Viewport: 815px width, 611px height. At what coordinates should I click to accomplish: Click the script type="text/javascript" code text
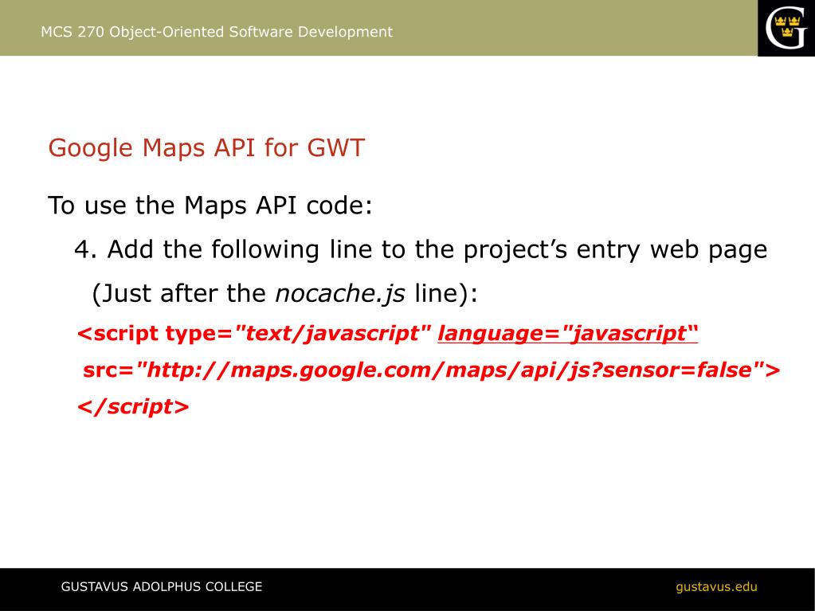[255, 334]
